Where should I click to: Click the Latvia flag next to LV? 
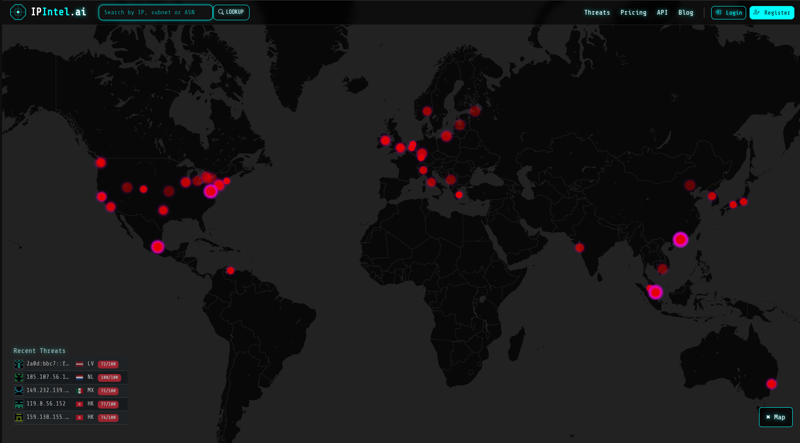click(x=79, y=363)
